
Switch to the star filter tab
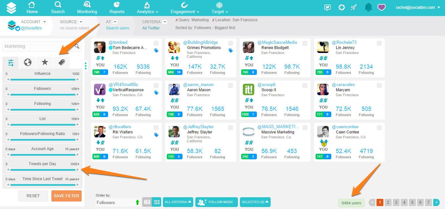[45, 62]
